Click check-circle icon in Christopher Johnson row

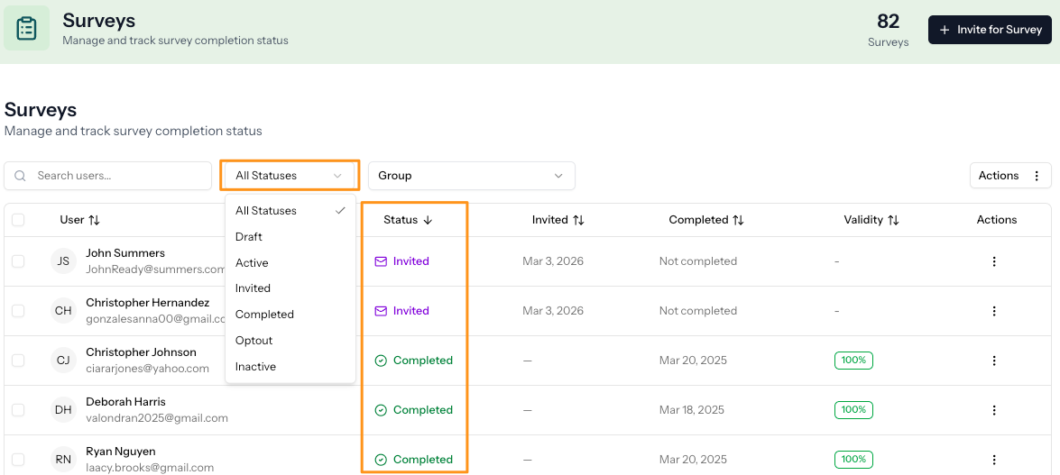381,361
